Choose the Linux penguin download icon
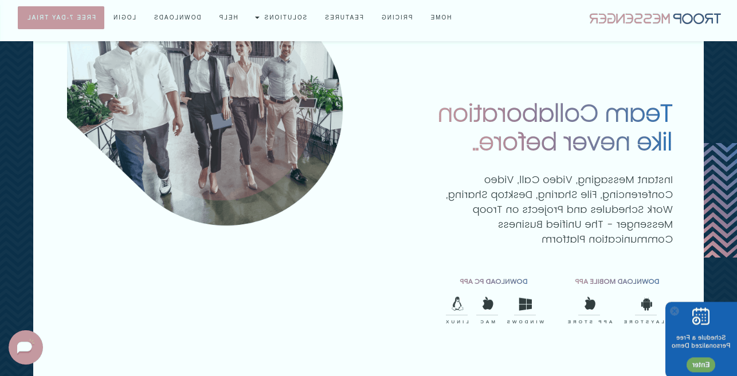Screen dimensions: 737x376 click(457, 303)
